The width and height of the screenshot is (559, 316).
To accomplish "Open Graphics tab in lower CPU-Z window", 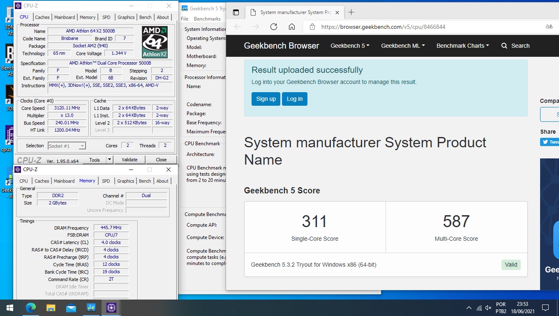I will click(x=126, y=181).
